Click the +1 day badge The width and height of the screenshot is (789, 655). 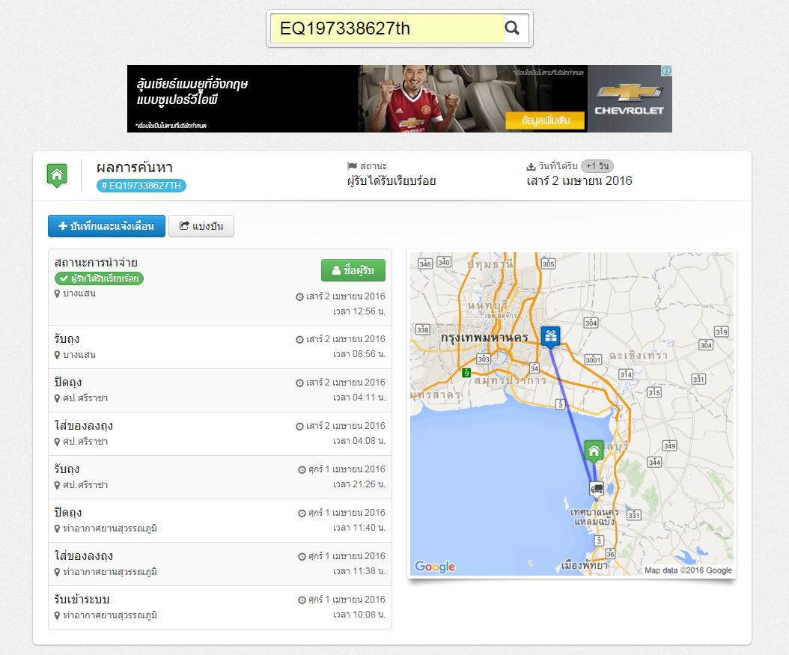[x=597, y=166]
